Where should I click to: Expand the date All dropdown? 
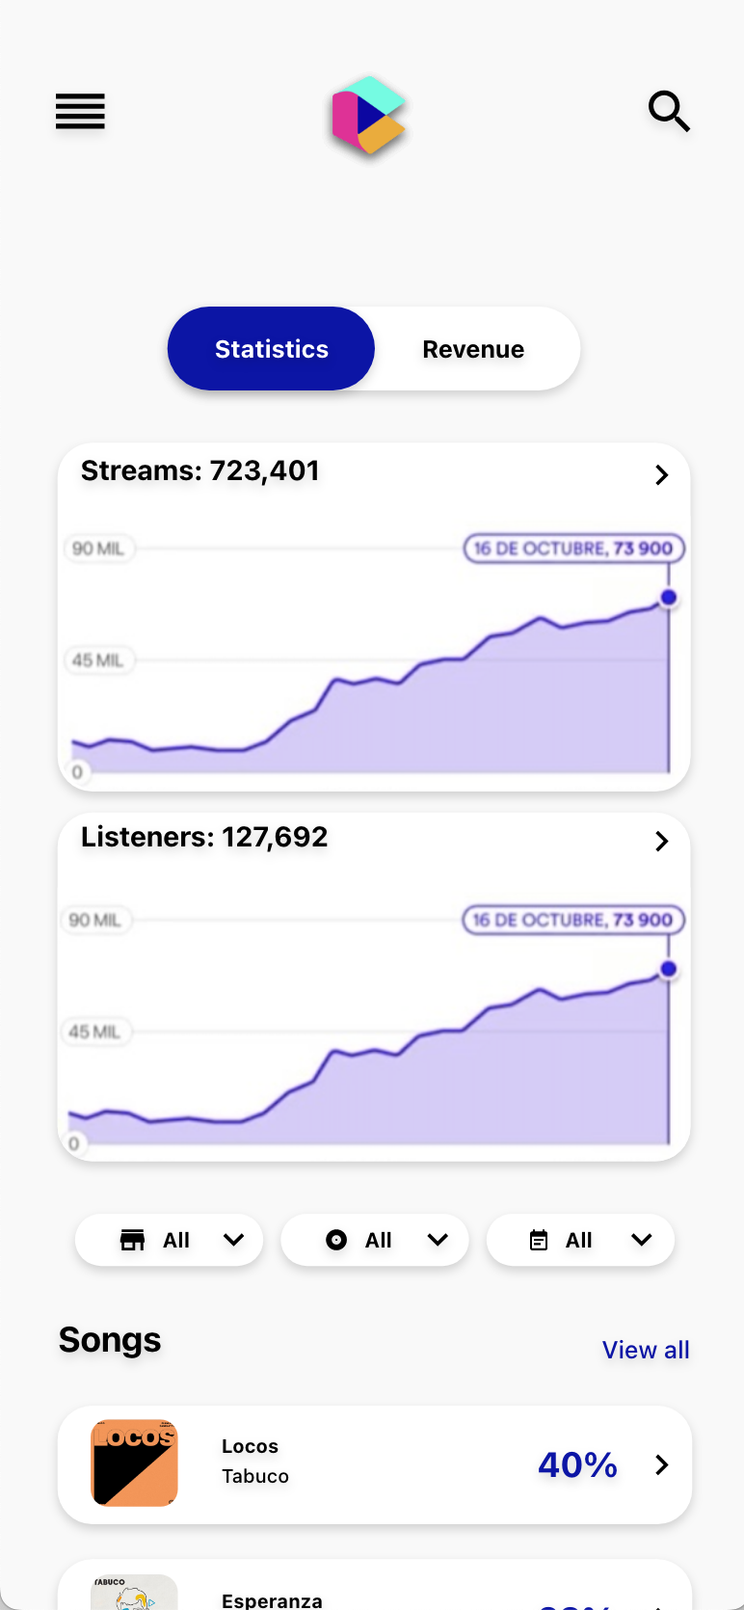coord(641,1240)
